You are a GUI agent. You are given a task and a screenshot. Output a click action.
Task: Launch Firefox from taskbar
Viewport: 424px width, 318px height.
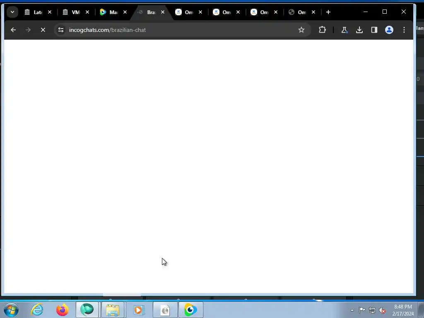(62, 310)
